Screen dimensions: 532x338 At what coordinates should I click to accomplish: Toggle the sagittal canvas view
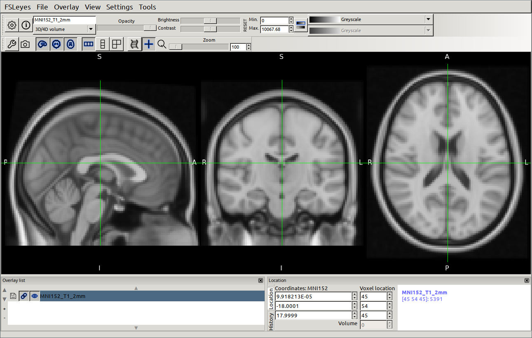click(x=42, y=45)
